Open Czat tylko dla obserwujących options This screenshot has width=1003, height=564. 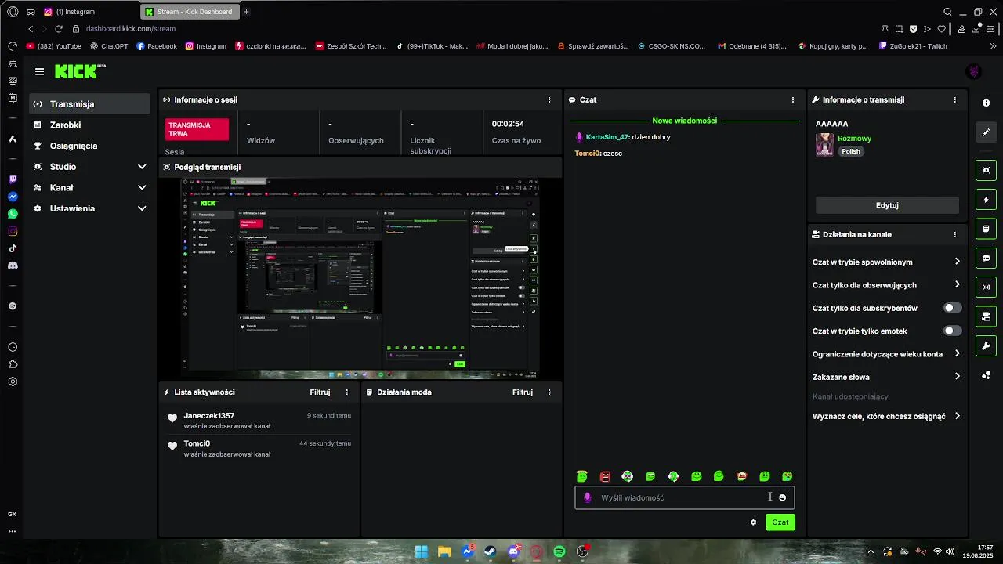(x=886, y=285)
